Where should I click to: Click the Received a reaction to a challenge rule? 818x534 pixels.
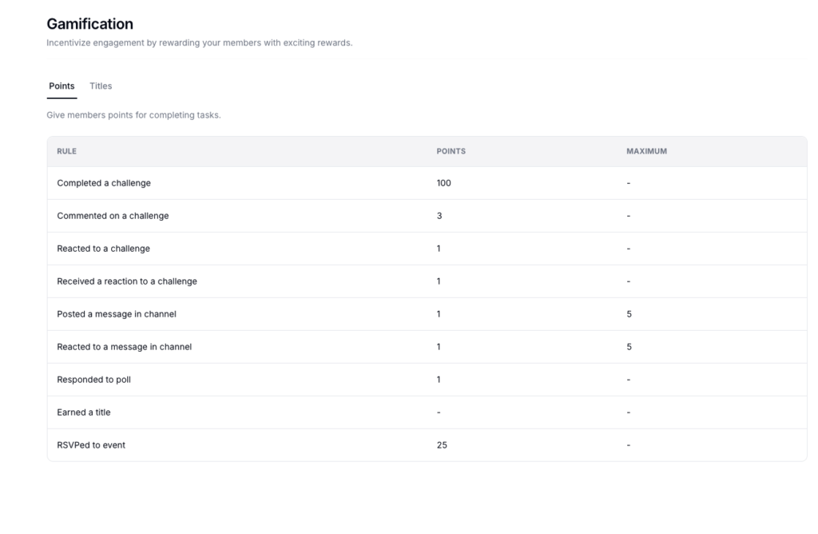(126, 281)
